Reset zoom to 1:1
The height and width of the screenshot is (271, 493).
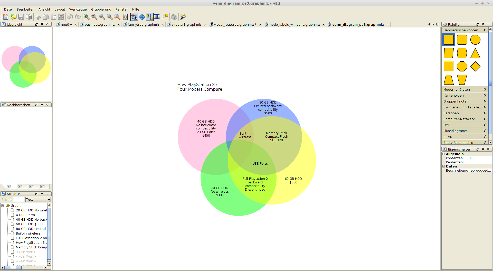coord(102,17)
